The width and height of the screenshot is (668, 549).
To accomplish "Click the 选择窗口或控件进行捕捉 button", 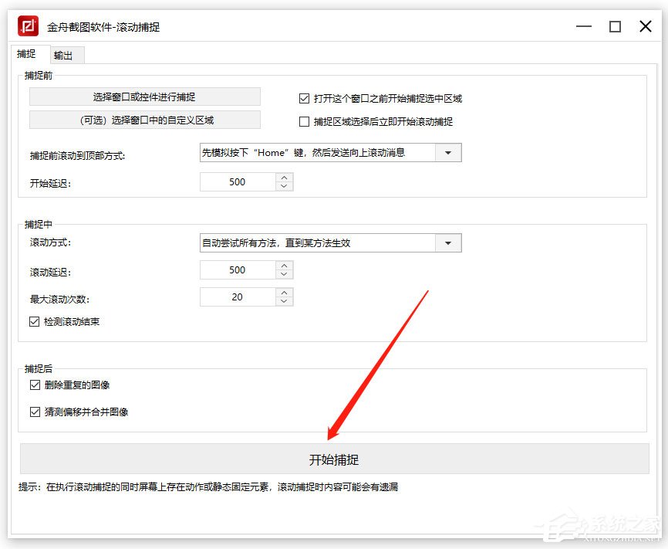I will pos(144,96).
